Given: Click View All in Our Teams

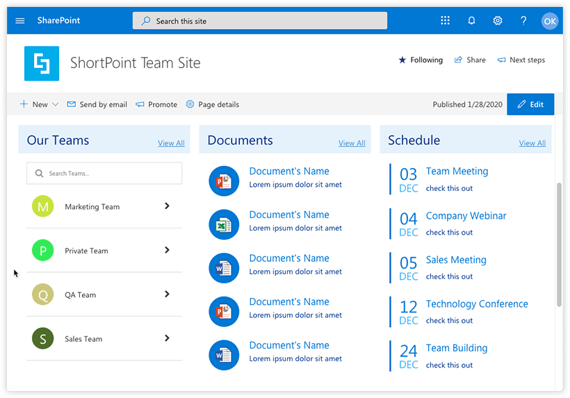Looking at the screenshot, I should (171, 143).
